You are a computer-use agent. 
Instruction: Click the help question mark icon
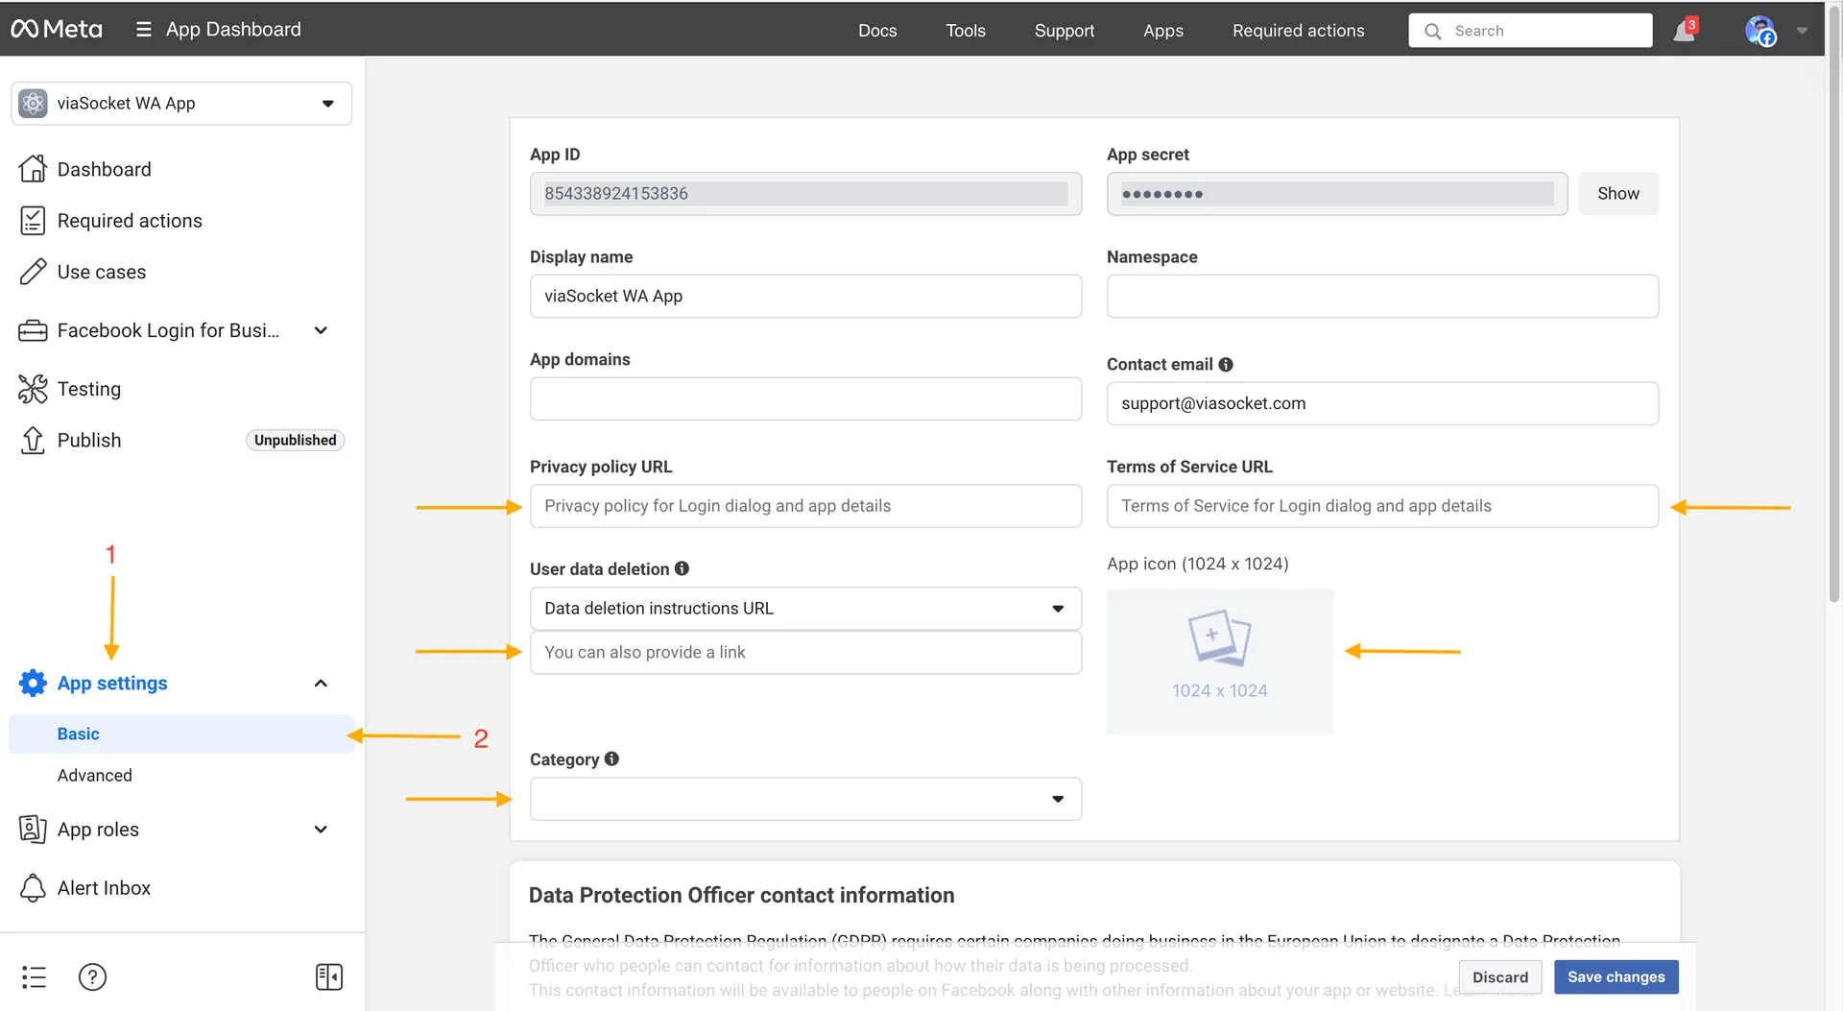pyautogui.click(x=92, y=977)
